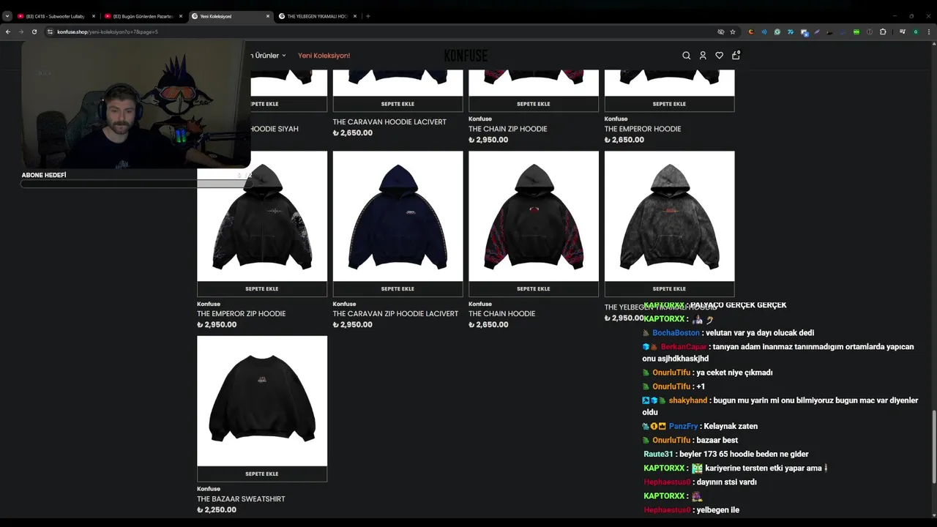
Task: Open navy CARAVAN ZIP HOODIE product image
Action: tap(397, 216)
